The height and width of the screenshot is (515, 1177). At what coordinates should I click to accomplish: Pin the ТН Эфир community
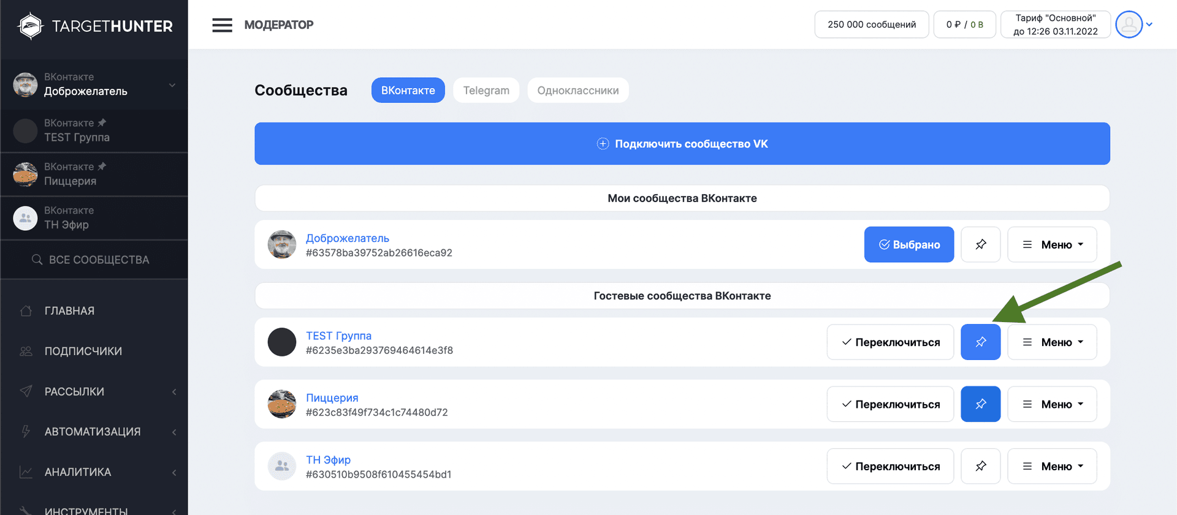[x=980, y=466]
